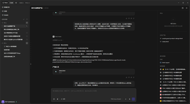Click circle icon on 设计智能相机APP方案 row
This screenshot has width=190, height=104.
(27, 33)
